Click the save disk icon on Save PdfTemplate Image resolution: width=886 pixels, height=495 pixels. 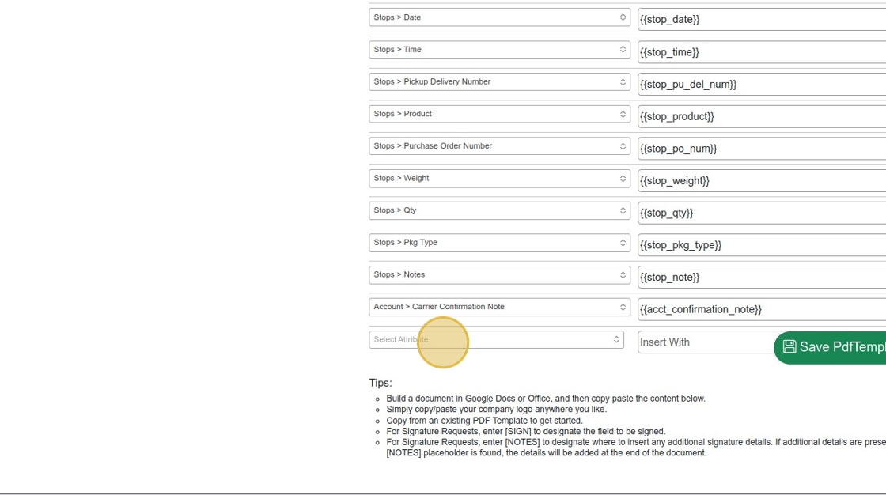click(789, 347)
